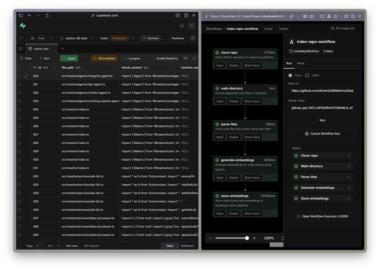Open the Role postgres dropdown
Viewport: 380px width, 270px height.
pos(133,58)
